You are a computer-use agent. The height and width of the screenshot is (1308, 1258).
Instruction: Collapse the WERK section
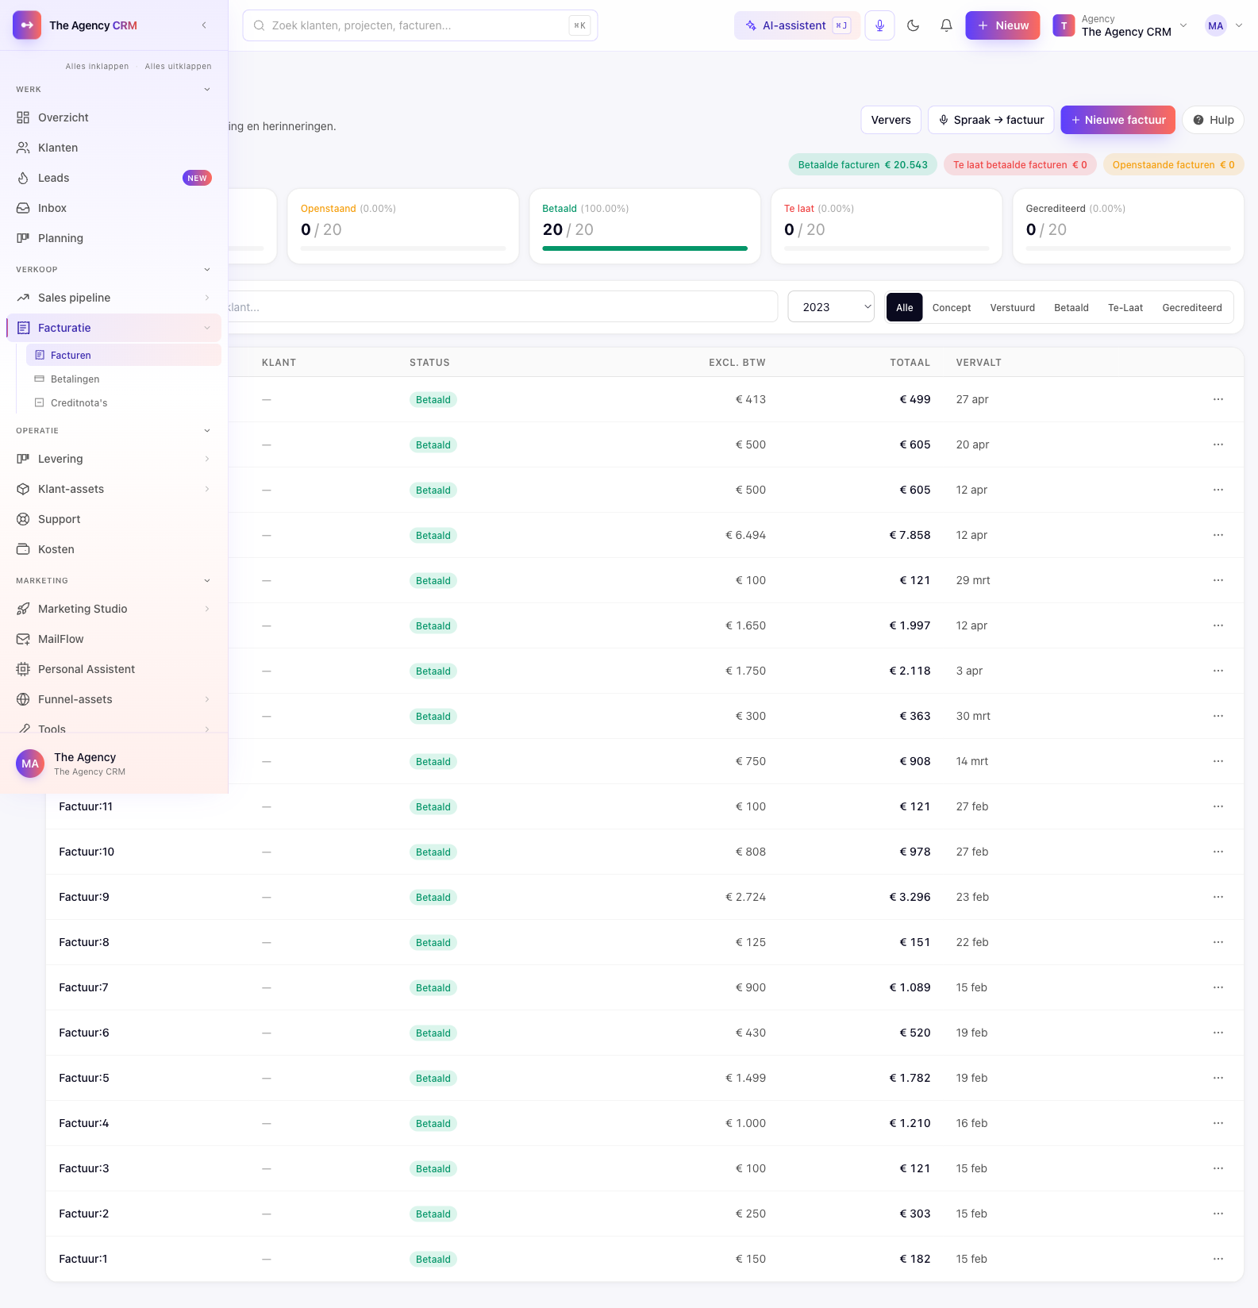(207, 90)
